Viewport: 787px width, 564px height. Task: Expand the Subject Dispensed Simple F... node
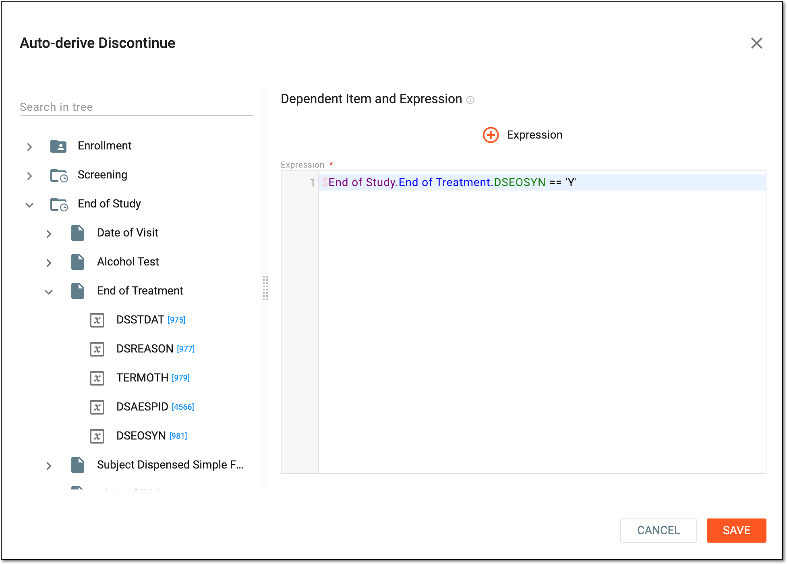[49, 466]
